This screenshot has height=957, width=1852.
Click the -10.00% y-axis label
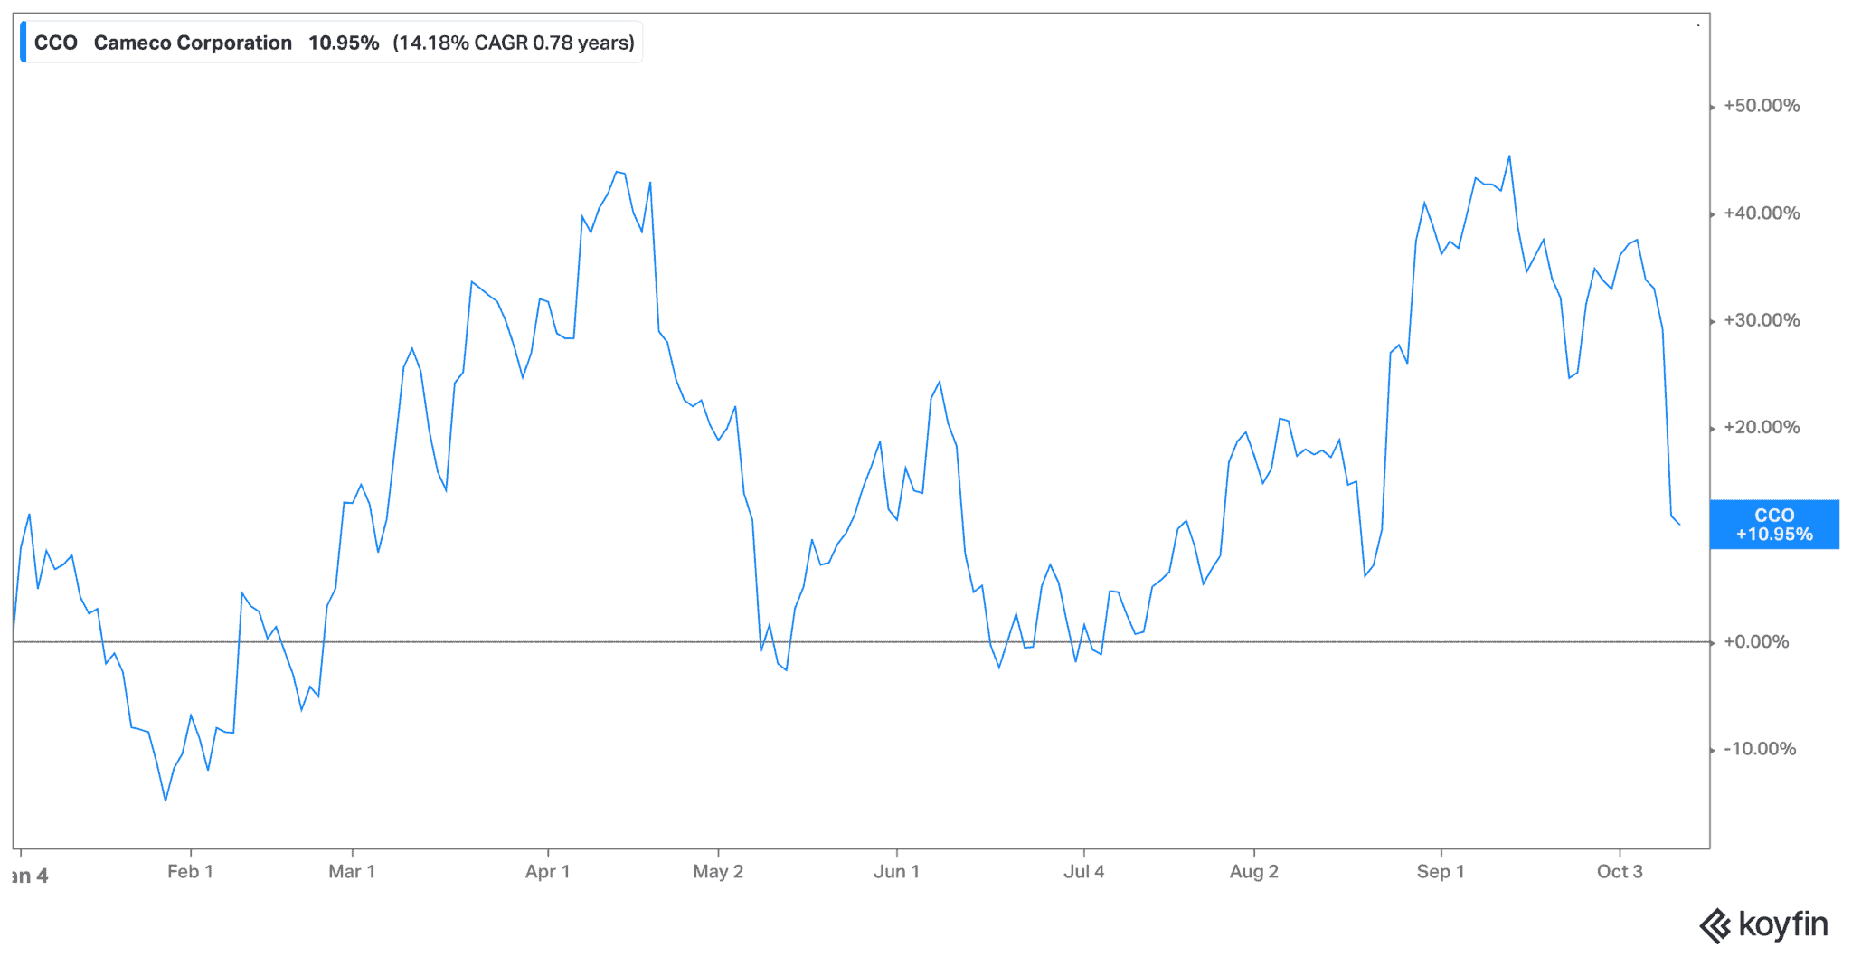[x=1760, y=749]
